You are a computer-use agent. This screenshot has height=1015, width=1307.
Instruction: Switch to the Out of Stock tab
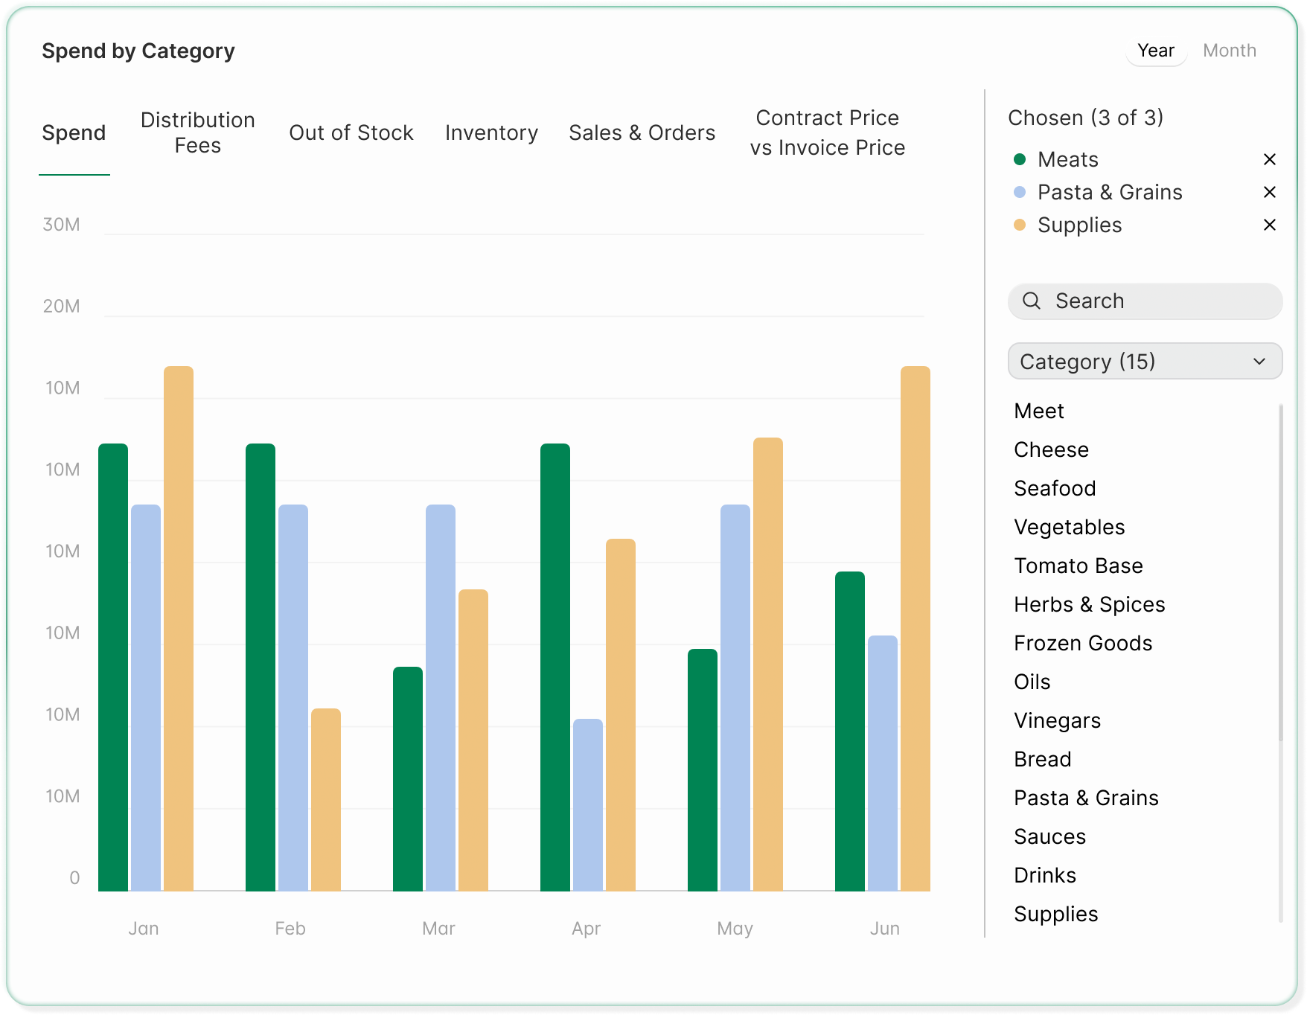(x=351, y=132)
